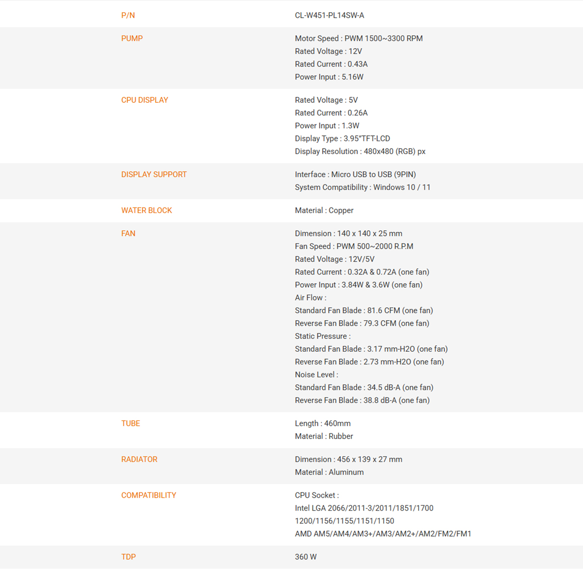The image size is (583, 576).
Task: Click the TDP 360 W value
Action: pos(306,557)
